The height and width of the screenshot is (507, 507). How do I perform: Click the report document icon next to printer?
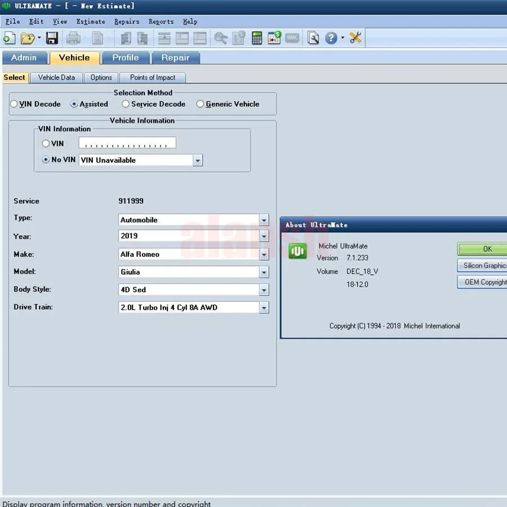click(97, 38)
